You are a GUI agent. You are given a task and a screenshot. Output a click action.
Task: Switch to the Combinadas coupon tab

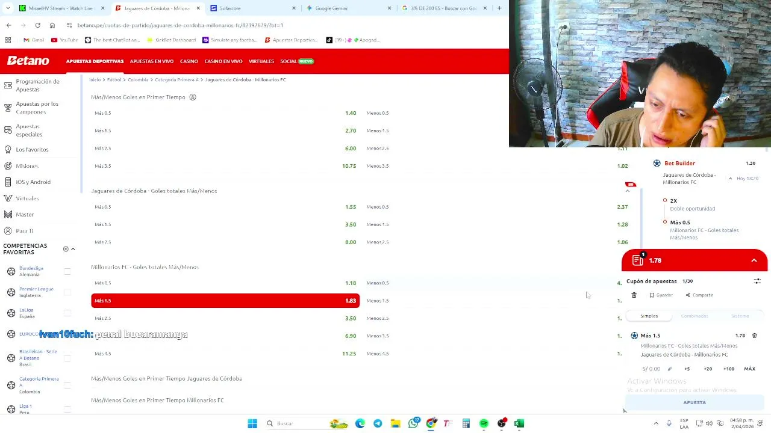click(x=695, y=316)
